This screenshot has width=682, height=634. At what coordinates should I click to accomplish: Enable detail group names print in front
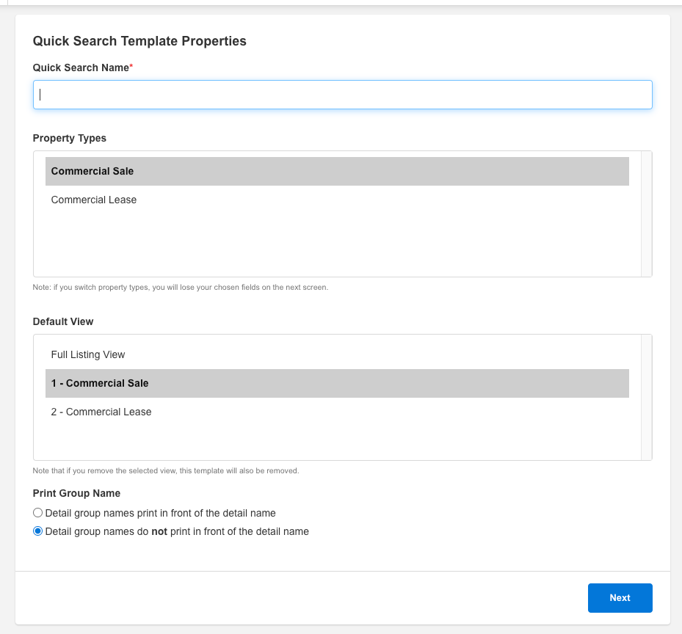[38, 513]
